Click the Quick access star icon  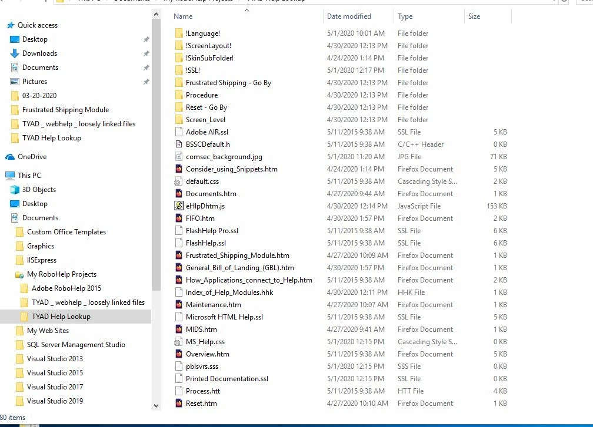(11, 25)
